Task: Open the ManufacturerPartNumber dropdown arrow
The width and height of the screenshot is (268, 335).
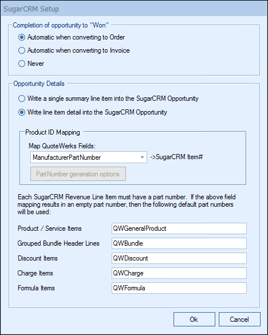Action: (142, 157)
